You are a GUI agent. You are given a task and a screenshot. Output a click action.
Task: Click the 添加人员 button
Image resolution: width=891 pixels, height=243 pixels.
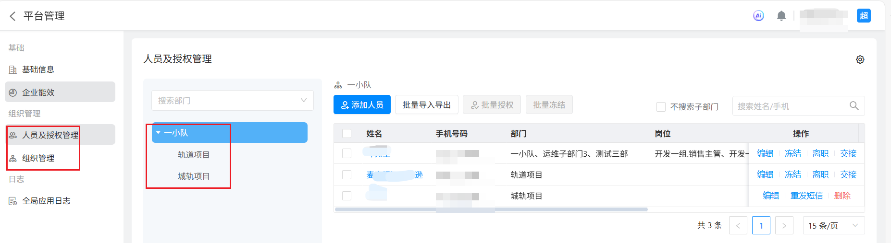[362, 105]
